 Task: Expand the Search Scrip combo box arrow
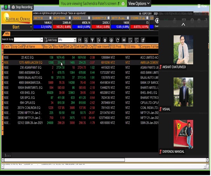tap(42, 40)
